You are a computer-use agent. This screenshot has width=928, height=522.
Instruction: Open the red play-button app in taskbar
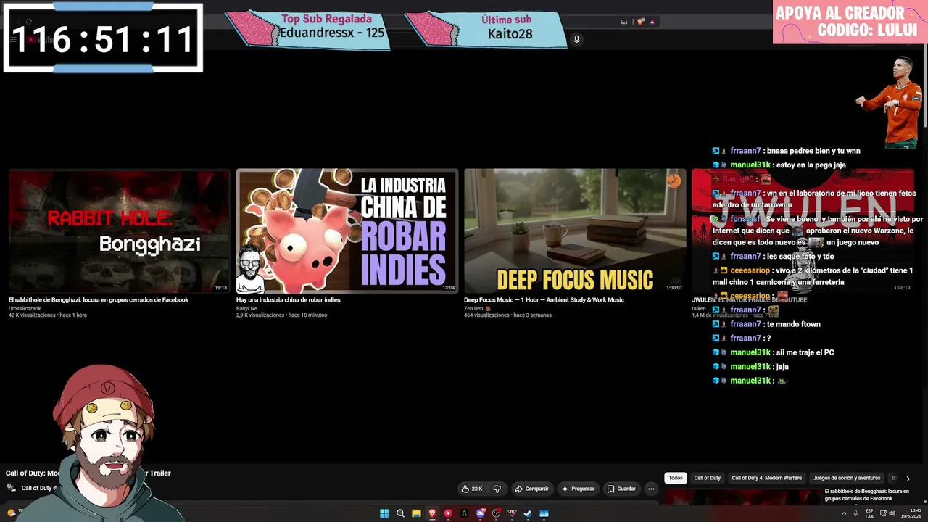(x=448, y=513)
